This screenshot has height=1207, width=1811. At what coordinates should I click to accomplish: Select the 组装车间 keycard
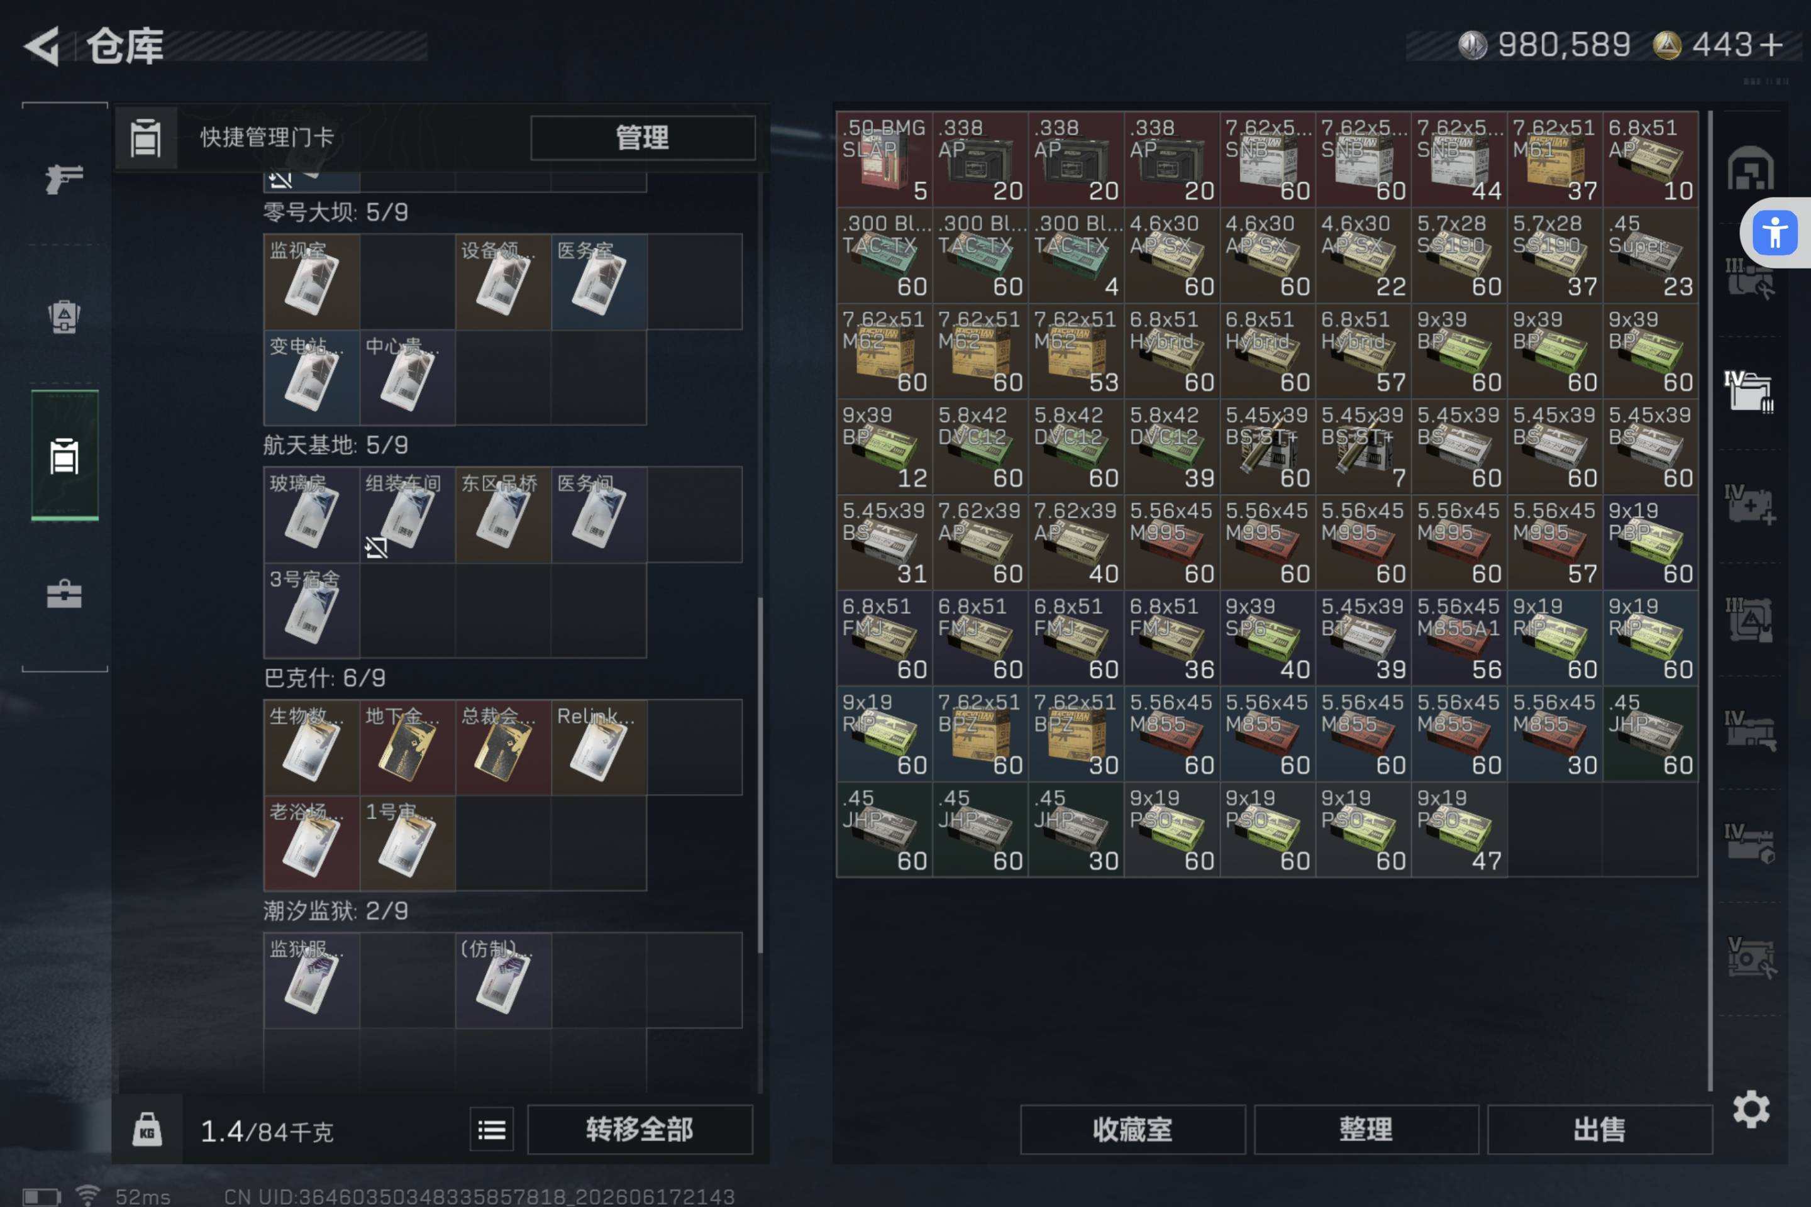point(407,514)
